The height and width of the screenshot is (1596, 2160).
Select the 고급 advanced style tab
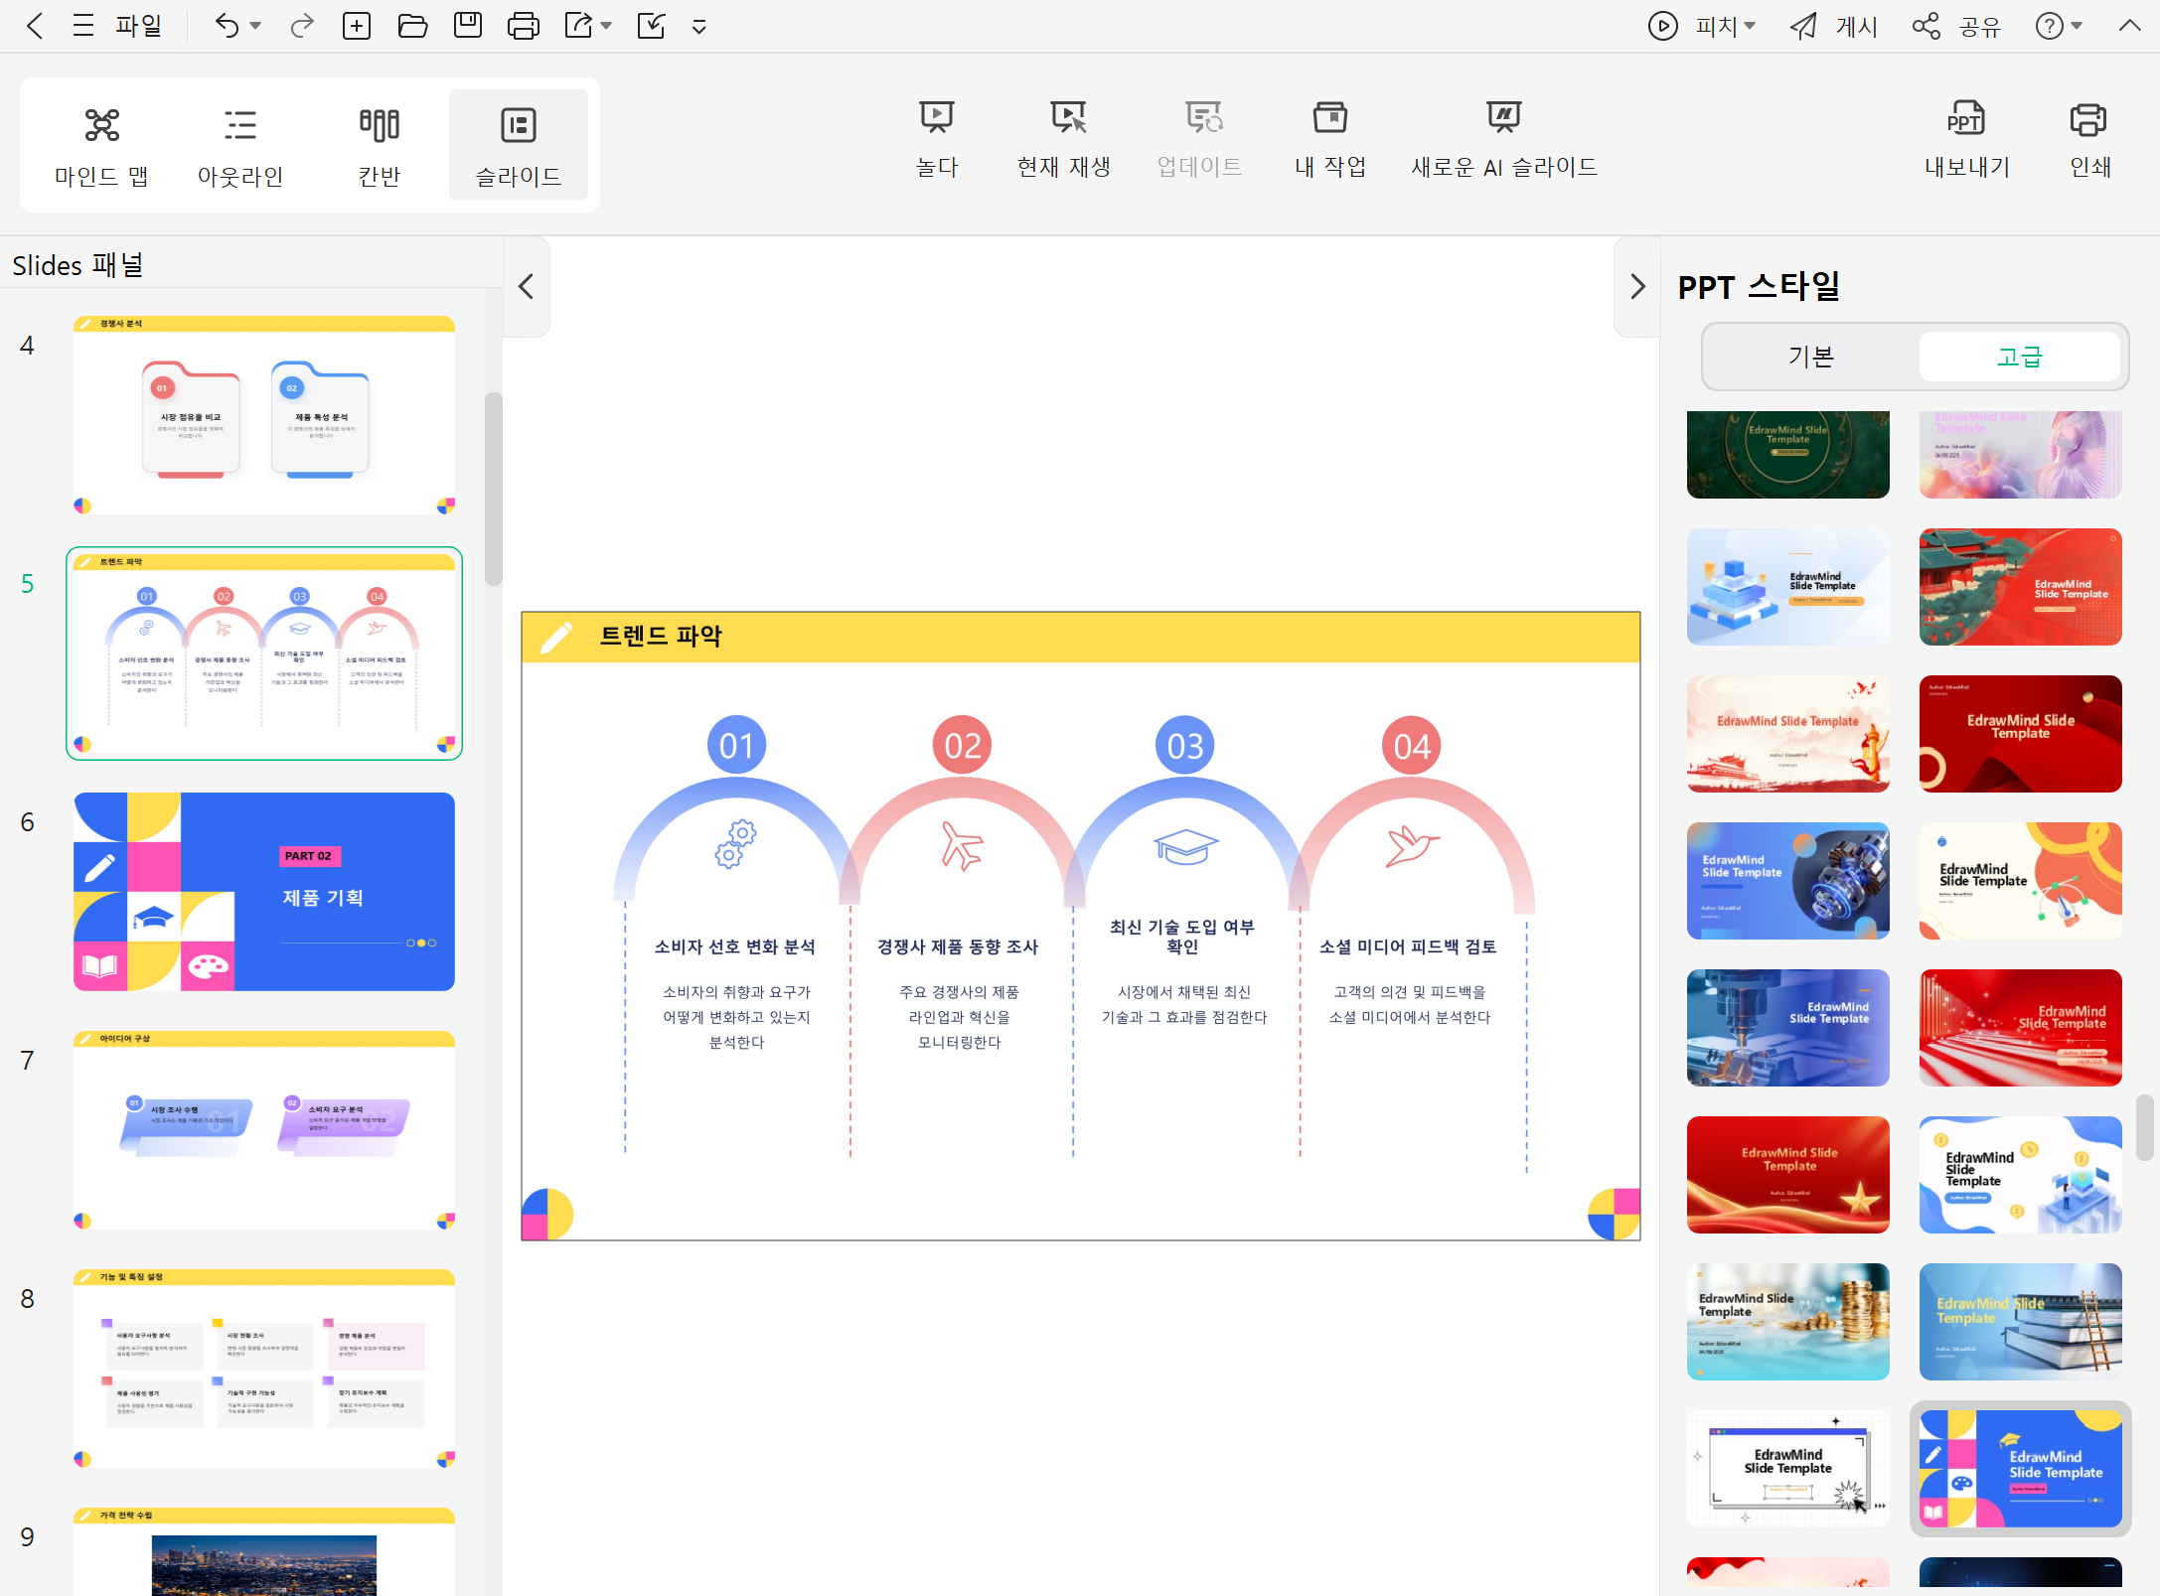tap(2020, 357)
